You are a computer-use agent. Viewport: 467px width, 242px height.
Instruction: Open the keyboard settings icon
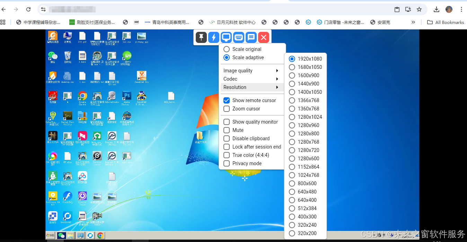(x=239, y=37)
